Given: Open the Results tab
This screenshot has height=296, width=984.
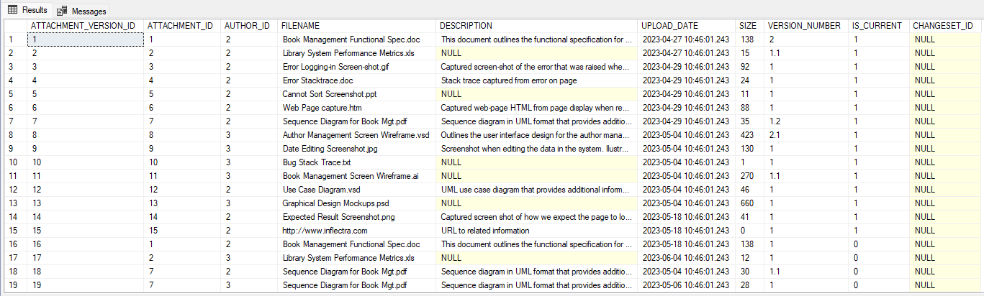Looking at the screenshot, I should (27, 10).
